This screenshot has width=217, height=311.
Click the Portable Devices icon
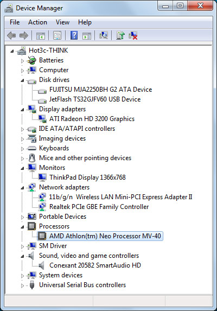click(x=32, y=217)
